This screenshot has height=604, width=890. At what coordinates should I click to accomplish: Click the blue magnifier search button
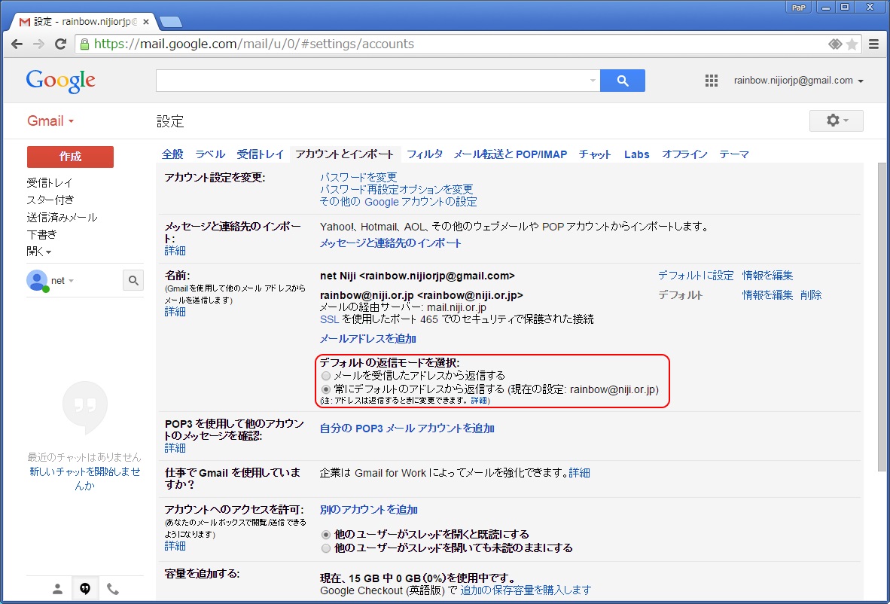tap(623, 81)
